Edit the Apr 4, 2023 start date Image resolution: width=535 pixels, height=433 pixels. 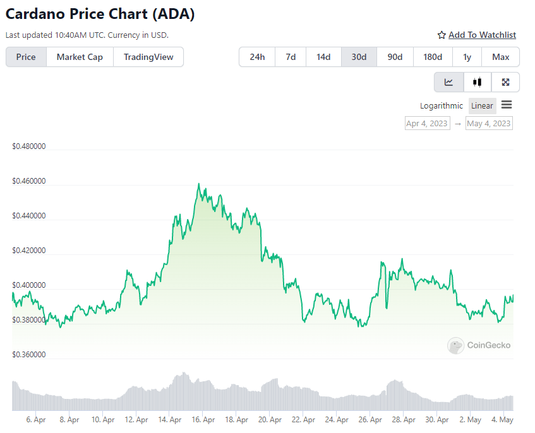[x=427, y=124]
